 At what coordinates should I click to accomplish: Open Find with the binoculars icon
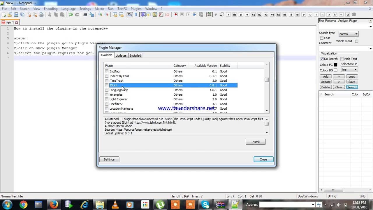[85, 15]
